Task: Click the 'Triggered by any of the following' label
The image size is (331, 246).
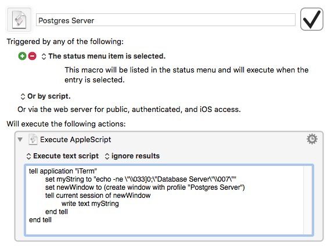Action: 65,41
